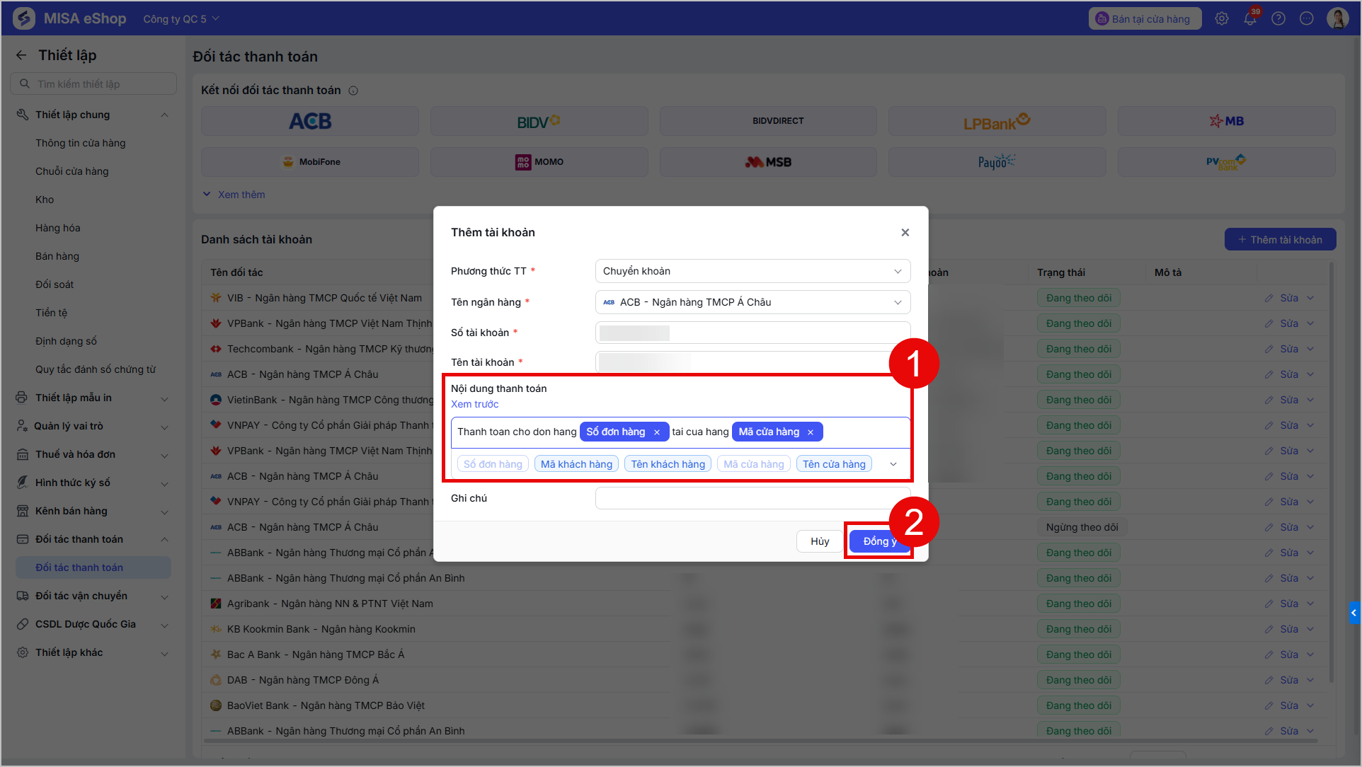Add the Tên khách hàng tag
This screenshot has width=1362, height=767.
(668, 464)
